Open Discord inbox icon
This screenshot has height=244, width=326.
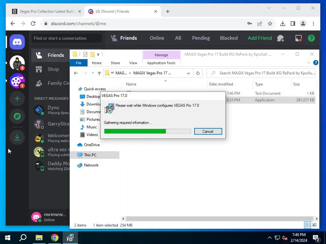click(299, 38)
